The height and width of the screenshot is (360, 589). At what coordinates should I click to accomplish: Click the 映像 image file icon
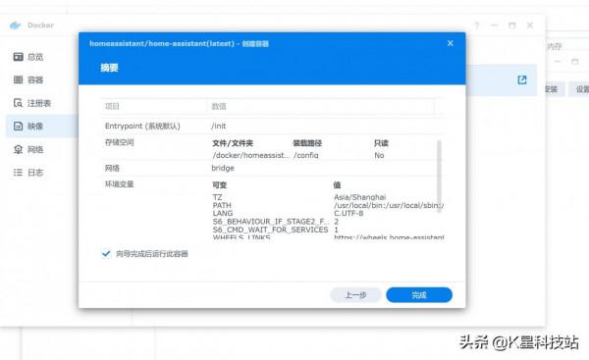18,127
